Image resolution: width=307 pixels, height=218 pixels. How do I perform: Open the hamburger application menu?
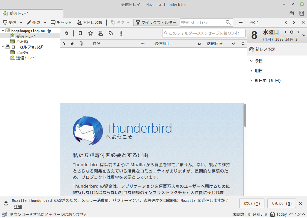click(241, 22)
